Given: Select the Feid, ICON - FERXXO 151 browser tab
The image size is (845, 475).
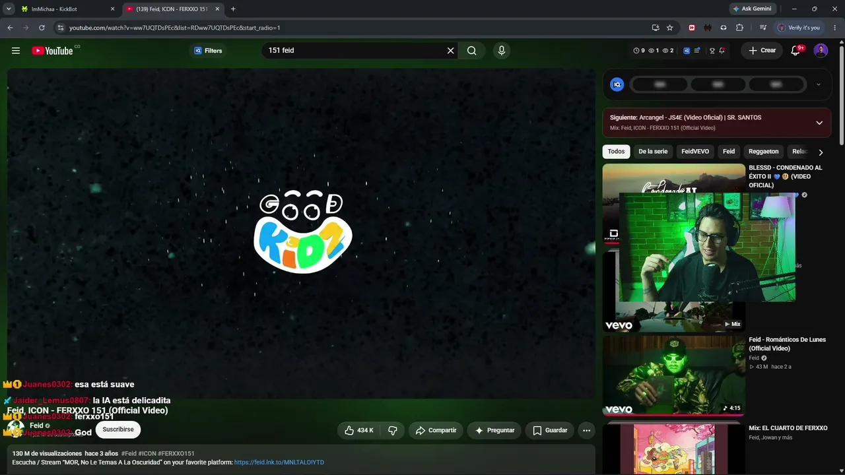Looking at the screenshot, I should [x=172, y=9].
